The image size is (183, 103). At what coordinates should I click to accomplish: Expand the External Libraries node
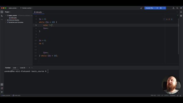pyautogui.click(x=6, y=20)
